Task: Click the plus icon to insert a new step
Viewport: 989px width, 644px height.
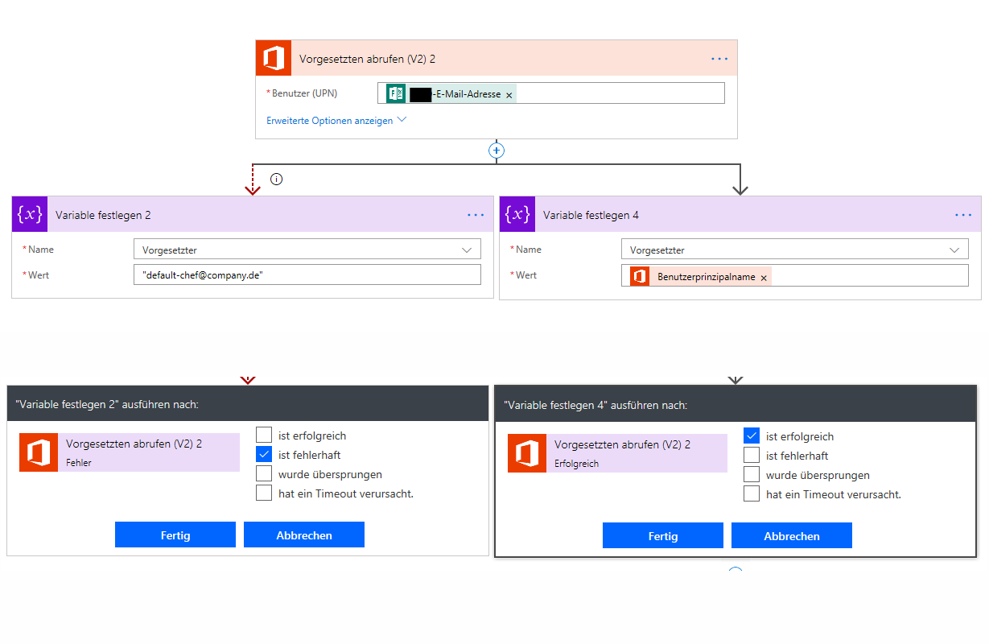Action: (497, 151)
